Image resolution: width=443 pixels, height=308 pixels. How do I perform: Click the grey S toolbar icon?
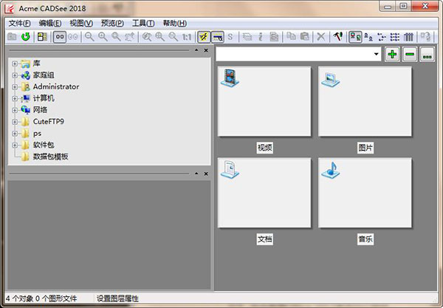(230, 37)
